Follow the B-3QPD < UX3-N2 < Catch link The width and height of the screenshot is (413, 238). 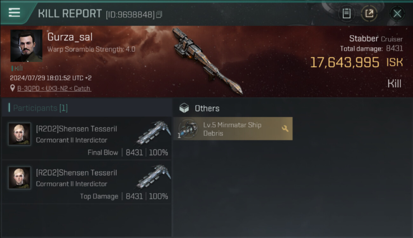(54, 89)
